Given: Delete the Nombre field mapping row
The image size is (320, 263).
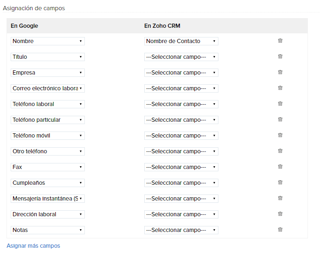Looking at the screenshot, I should coord(280,41).
